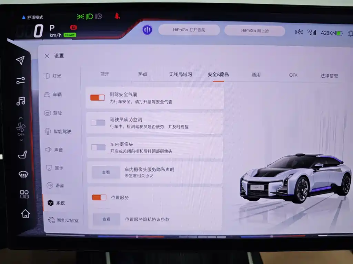Open 智能实验室 settings category
This screenshot has height=264, width=353.
point(63,220)
